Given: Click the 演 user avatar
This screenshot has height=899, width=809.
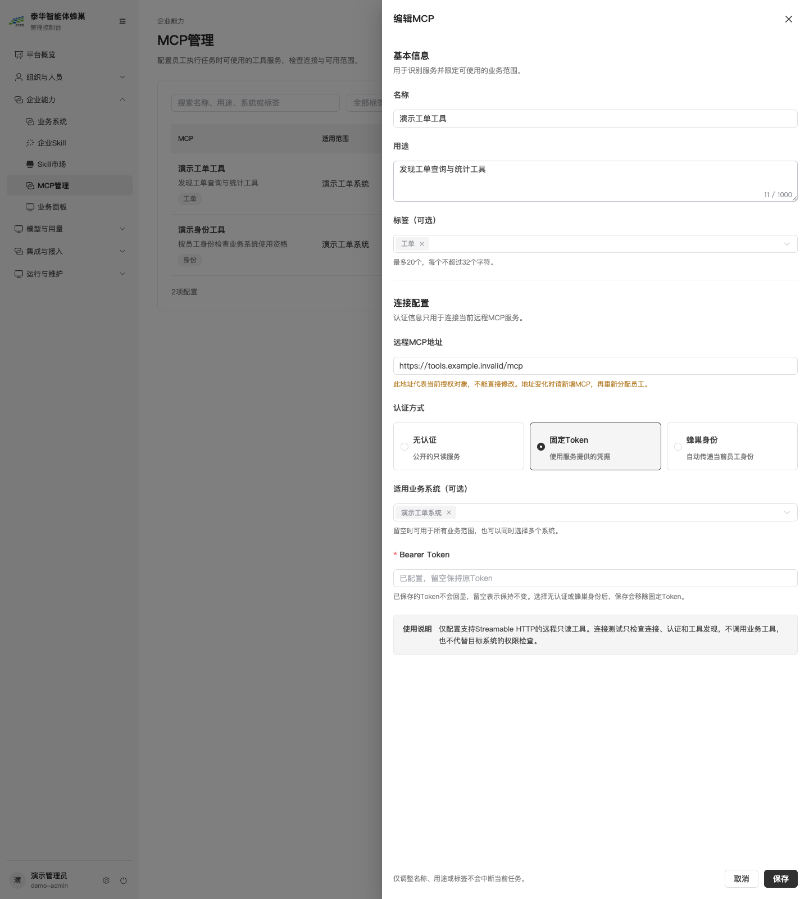Looking at the screenshot, I should (x=17, y=880).
